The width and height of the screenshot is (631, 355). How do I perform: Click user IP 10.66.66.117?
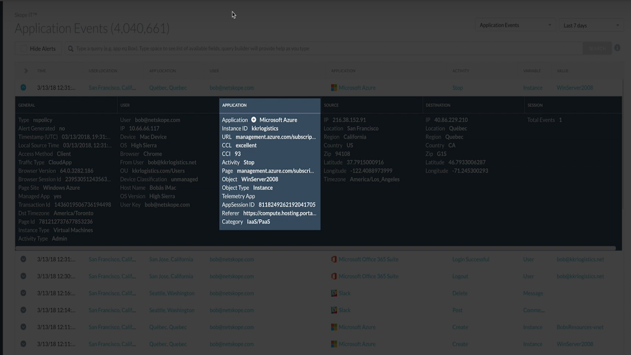click(145, 129)
